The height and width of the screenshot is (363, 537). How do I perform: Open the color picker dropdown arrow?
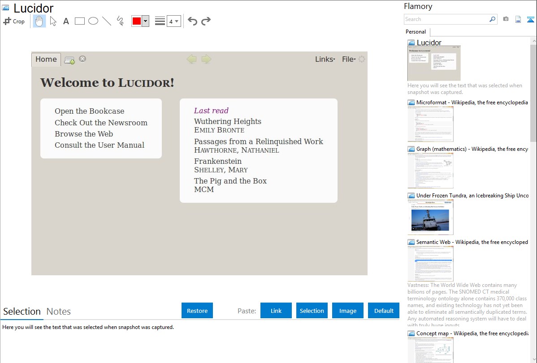pyautogui.click(x=146, y=21)
